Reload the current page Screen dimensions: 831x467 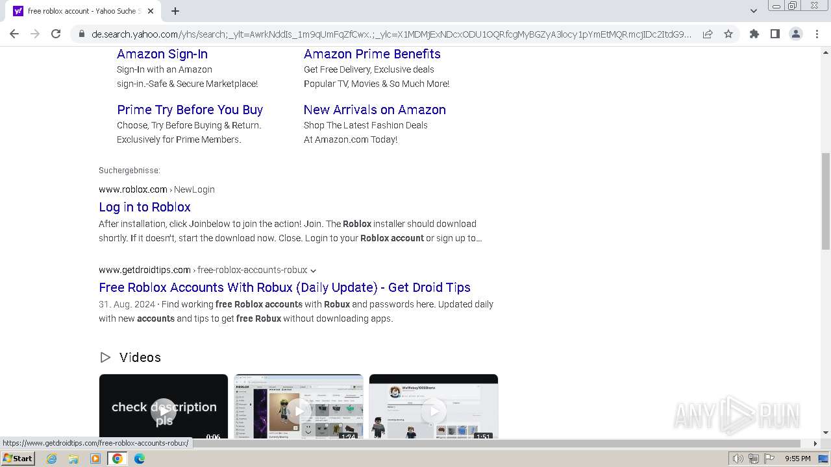56,34
